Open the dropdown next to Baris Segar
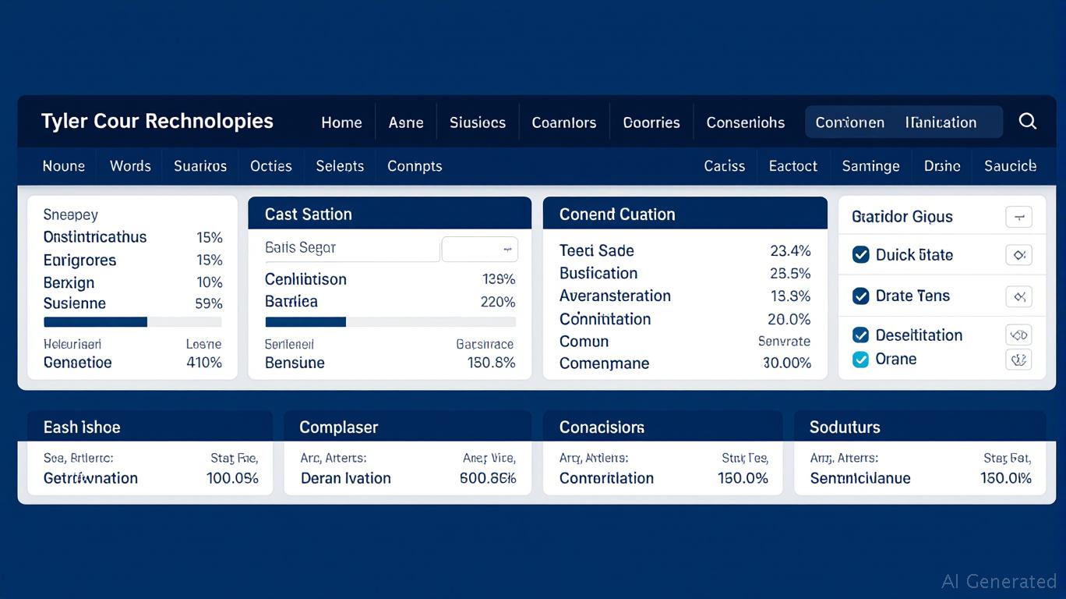 (480, 250)
